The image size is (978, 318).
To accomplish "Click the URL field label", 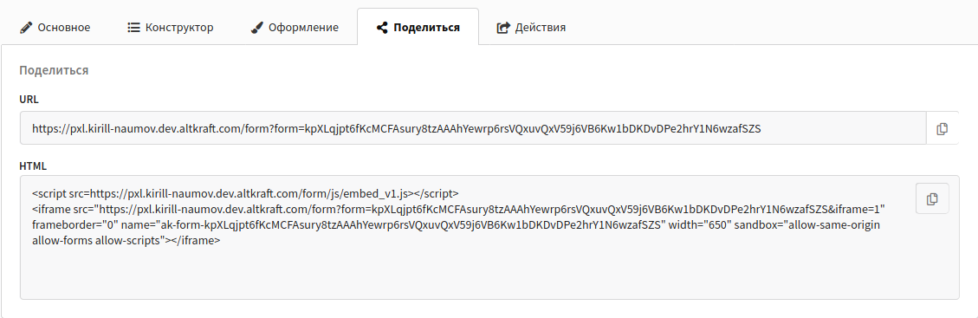I will (29, 99).
